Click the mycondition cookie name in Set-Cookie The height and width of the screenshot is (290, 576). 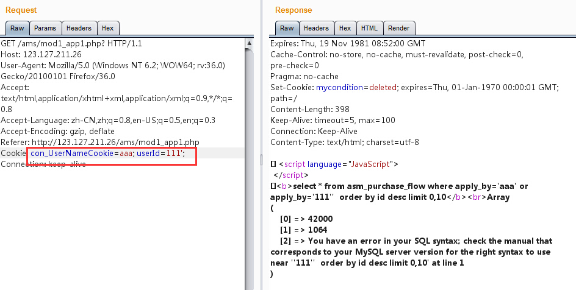click(x=339, y=88)
